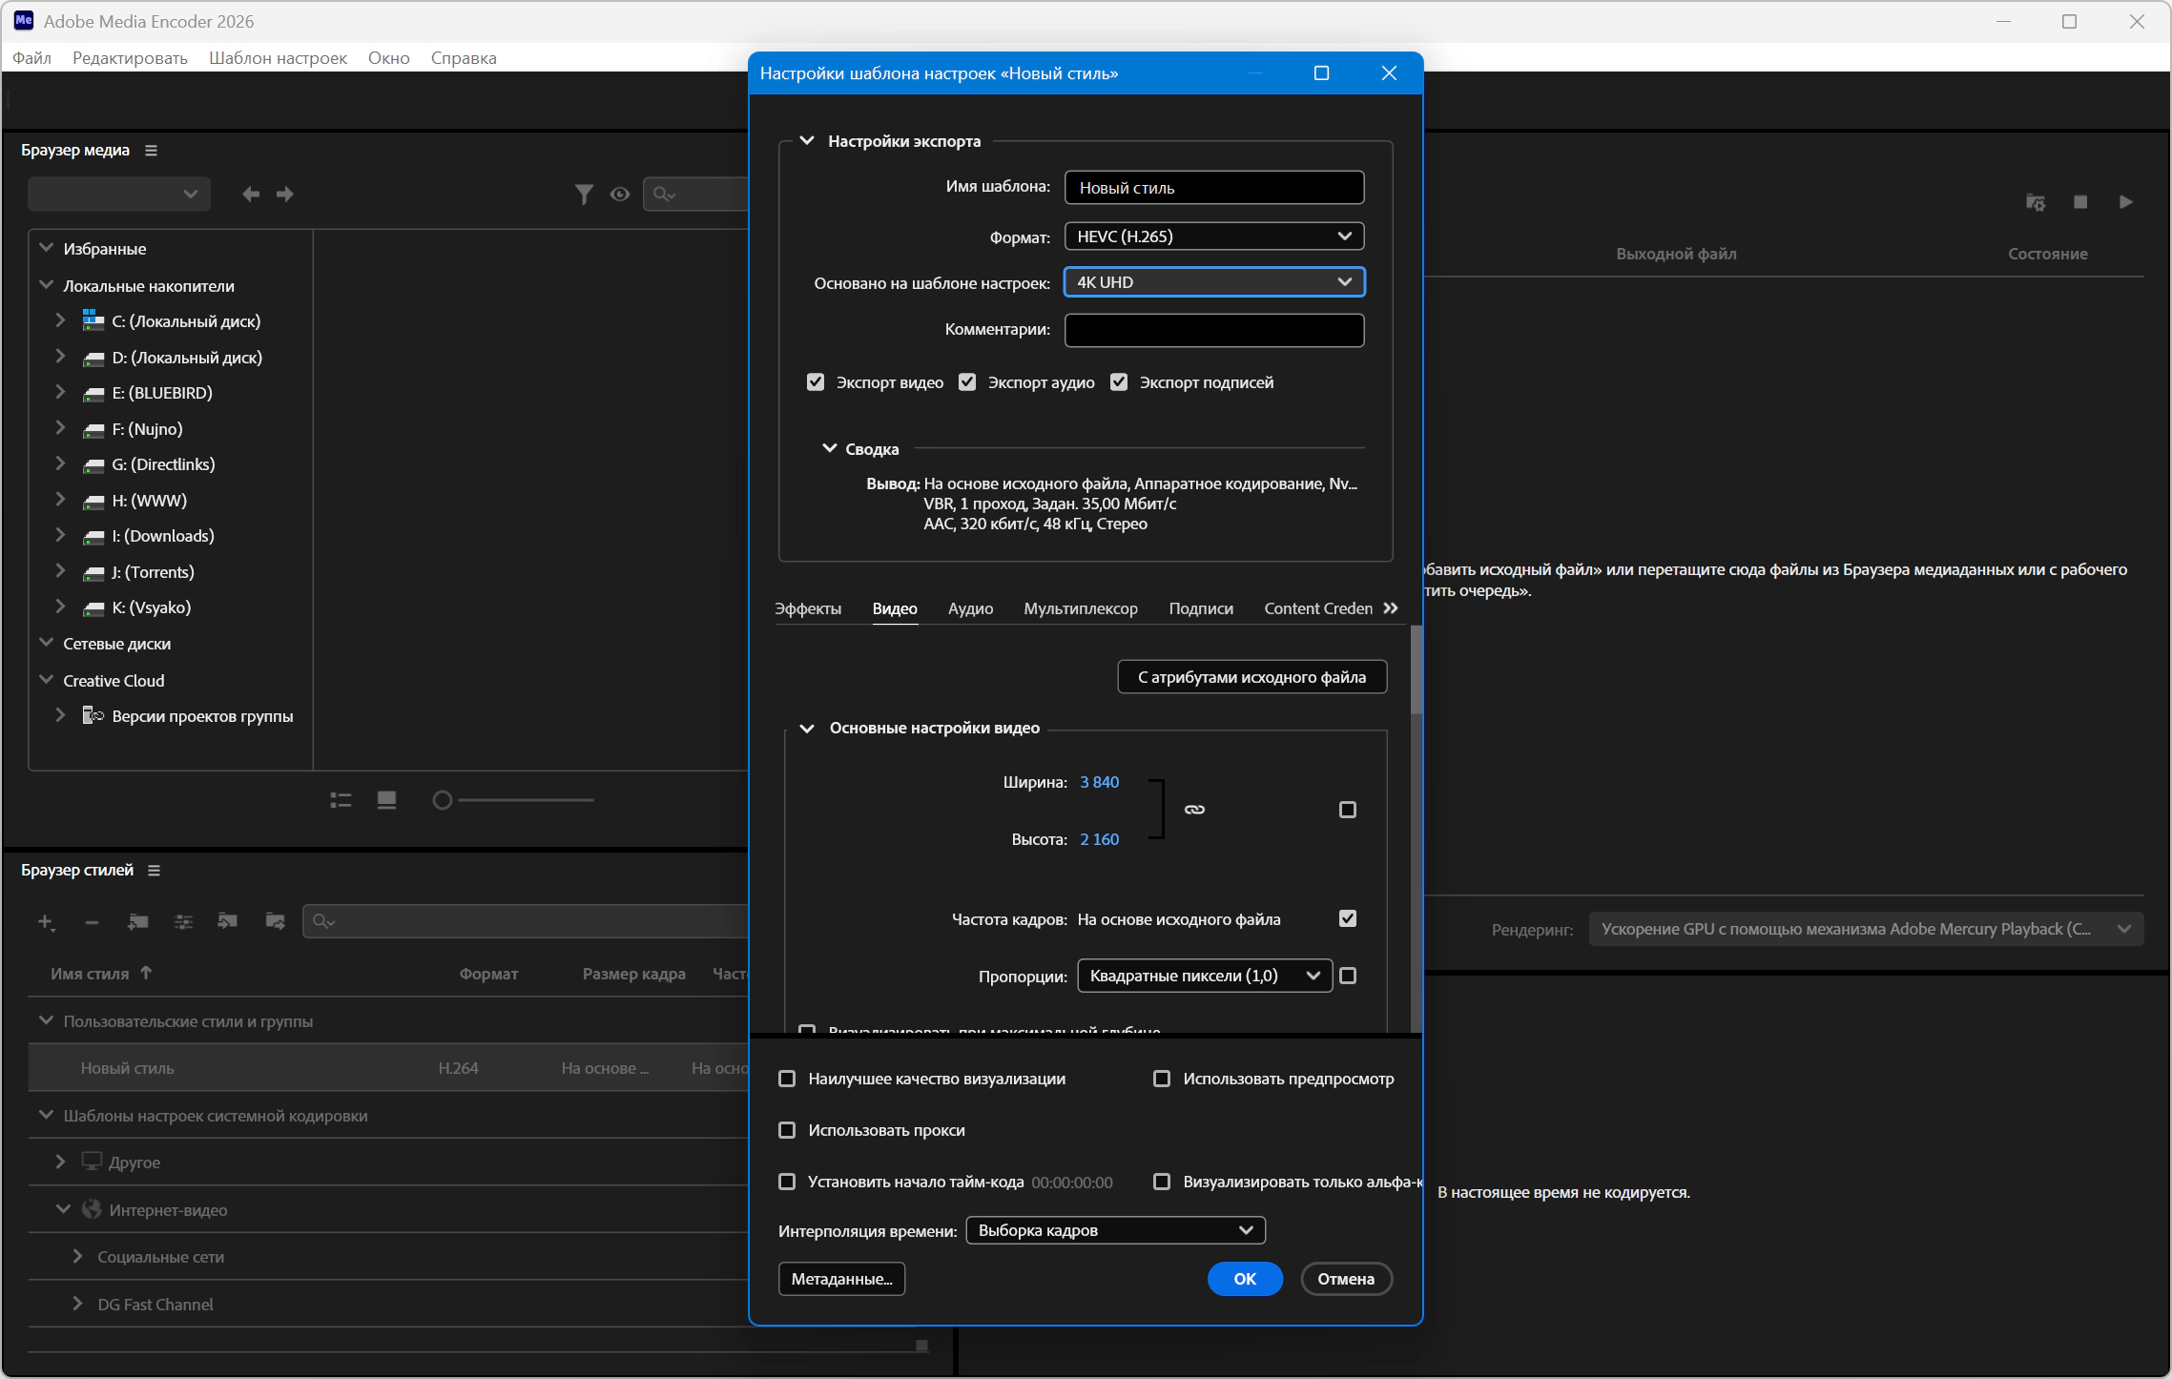Click the monitor icon beside Другое

click(92, 1162)
